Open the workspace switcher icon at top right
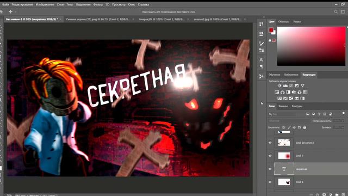Image resolution: width=348 pixels, height=196 pixels. (x=343, y=12)
